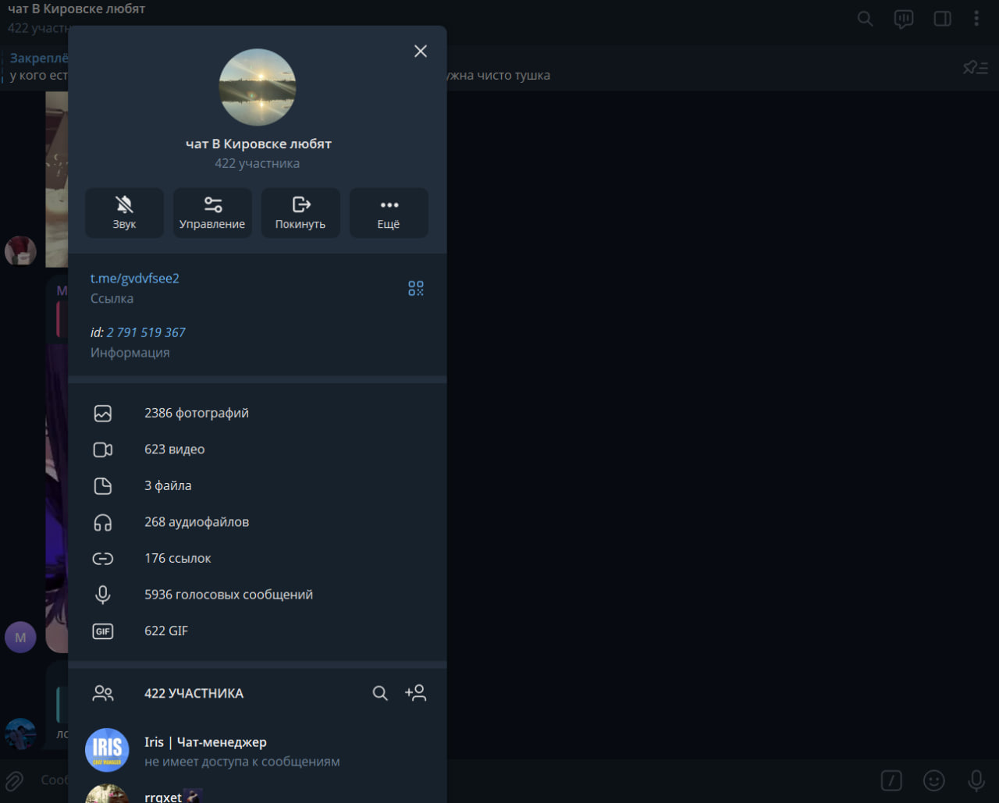This screenshot has width=999, height=803.
Task: Click the photos icon beside 2386 фотографий
Action: click(103, 414)
